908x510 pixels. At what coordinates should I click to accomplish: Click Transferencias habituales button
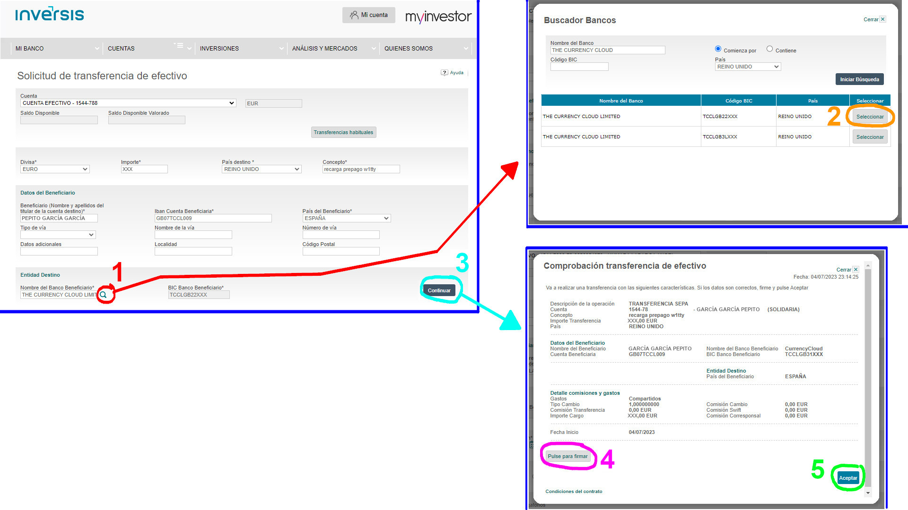point(343,132)
